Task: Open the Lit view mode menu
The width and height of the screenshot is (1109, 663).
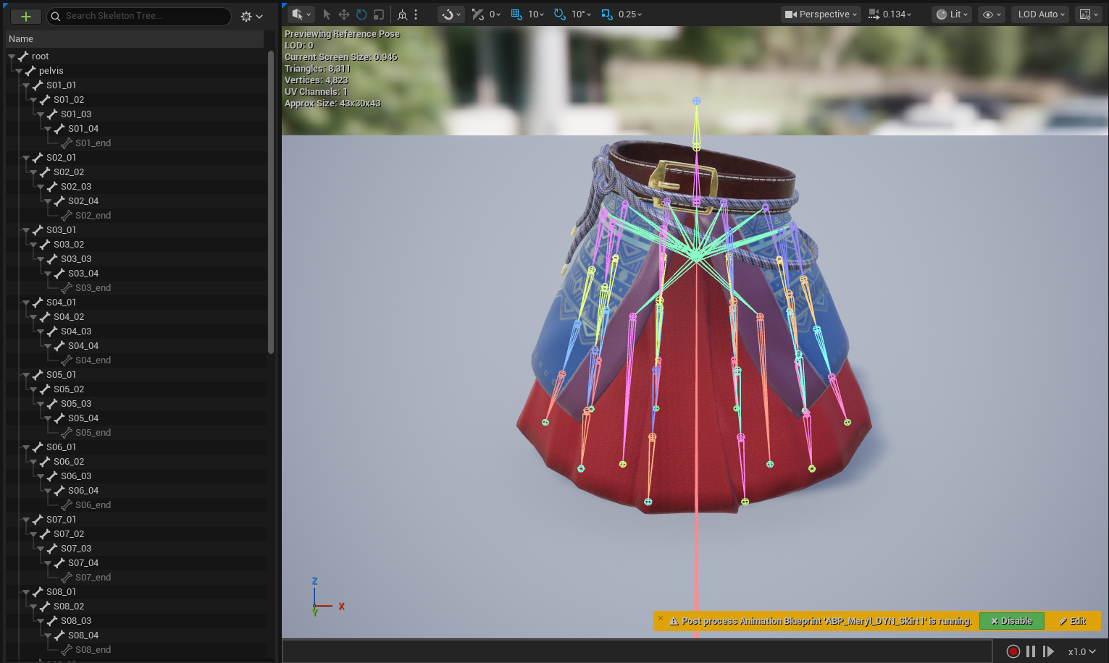Action: (x=951, y=14)
